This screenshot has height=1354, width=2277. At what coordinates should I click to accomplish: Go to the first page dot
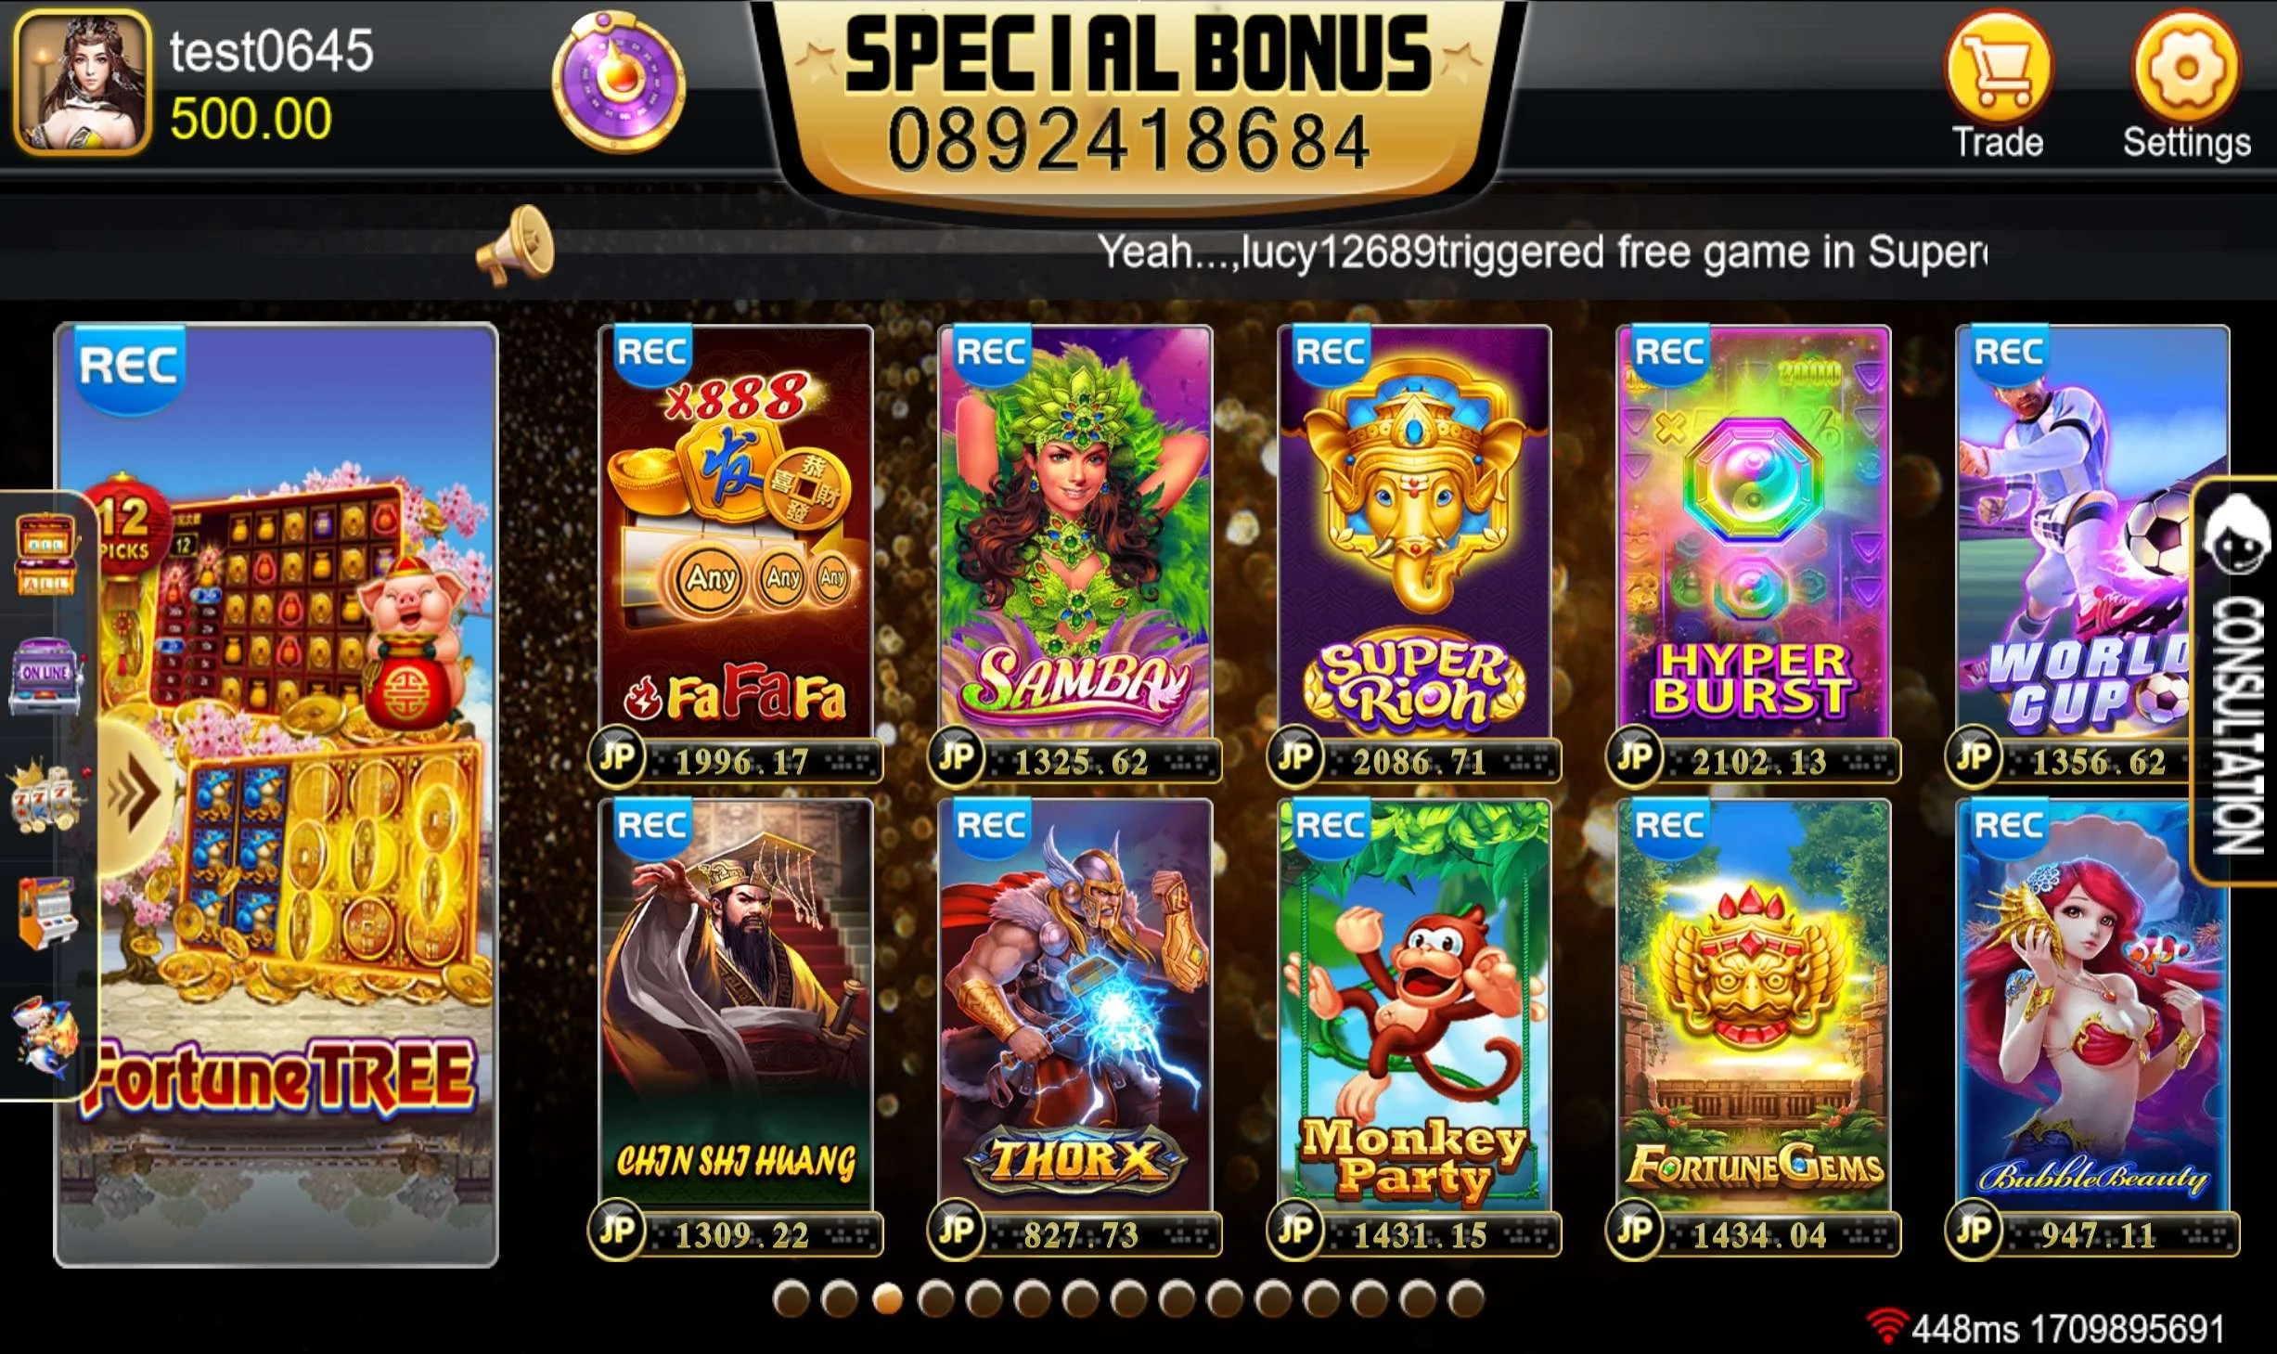791,1298
